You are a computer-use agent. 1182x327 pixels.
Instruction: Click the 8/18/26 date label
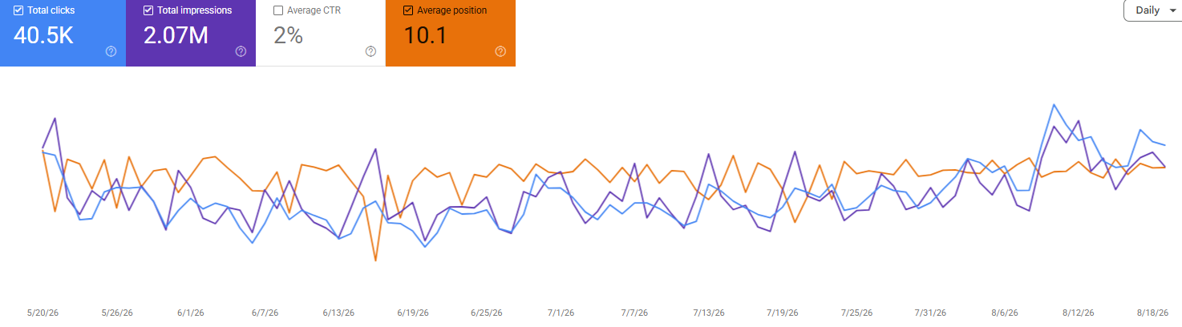pos(1152,313)
